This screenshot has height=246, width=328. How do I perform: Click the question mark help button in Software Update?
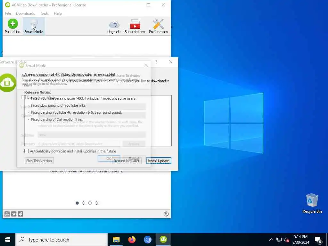(x=156, y=62)
